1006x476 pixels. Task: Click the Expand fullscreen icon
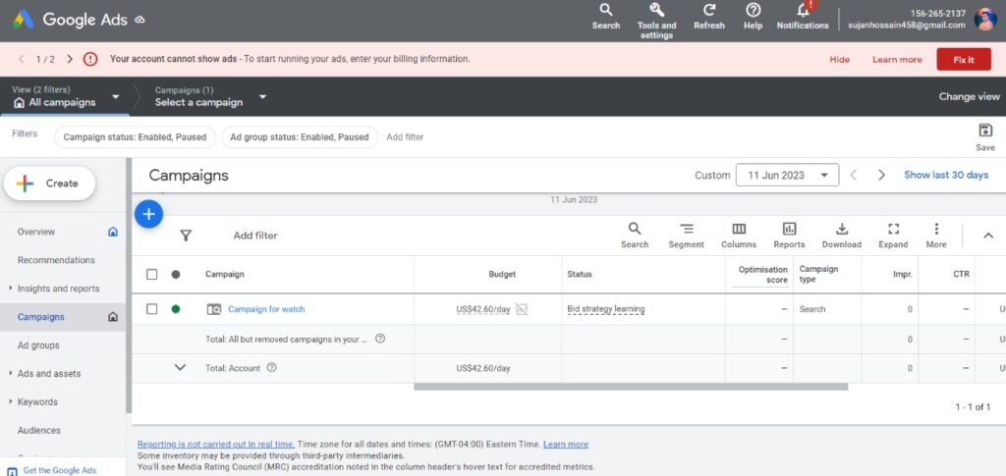(893, 229)
